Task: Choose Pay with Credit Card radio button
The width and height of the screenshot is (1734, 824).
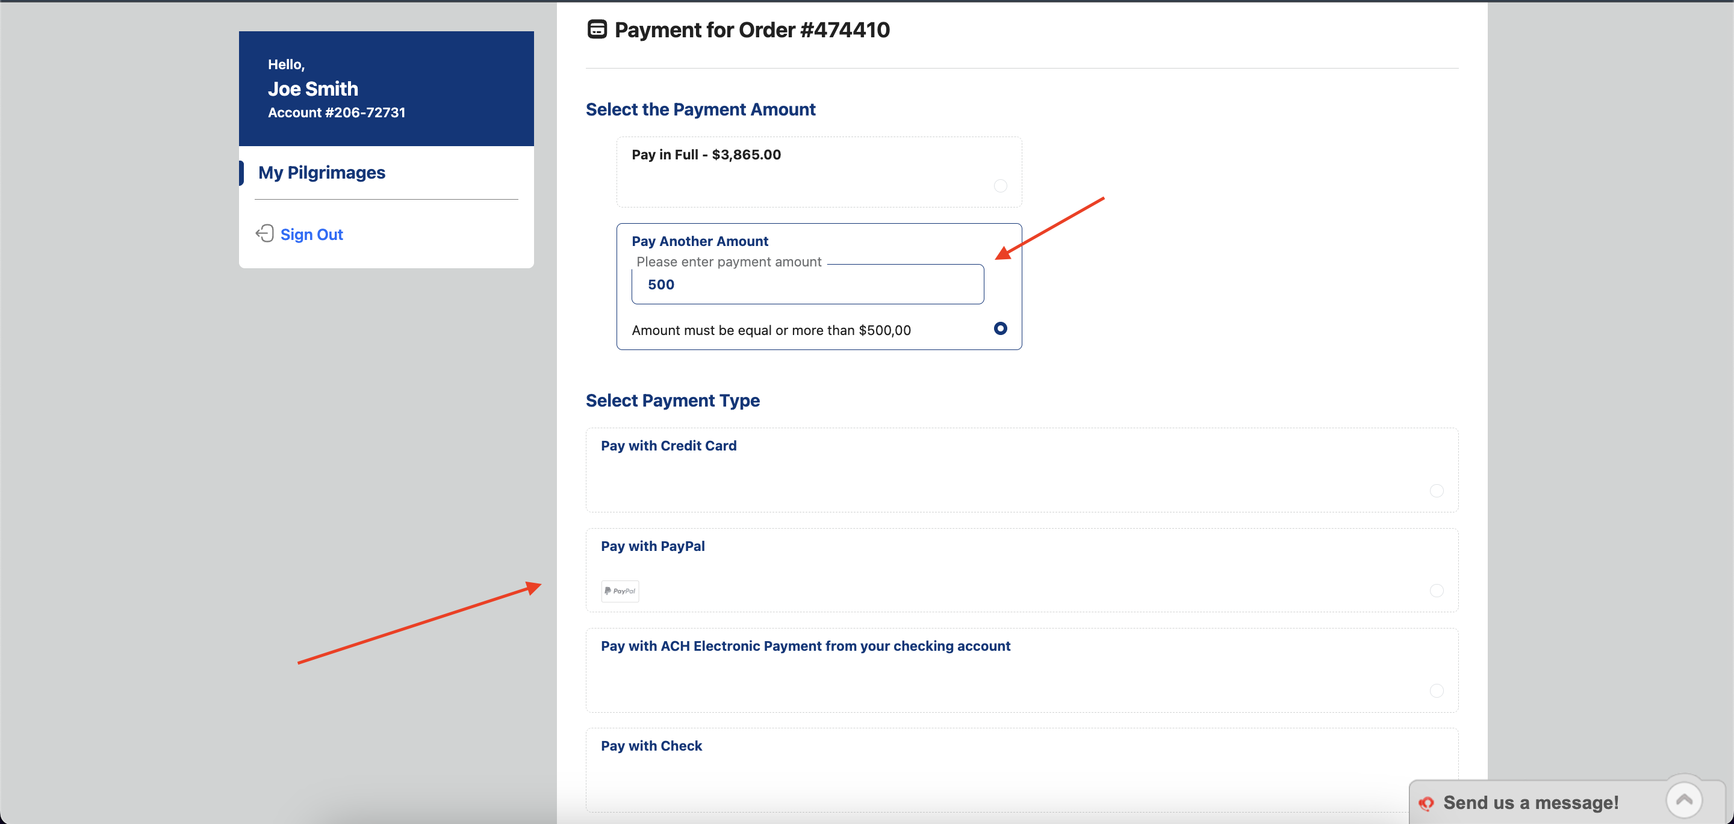Action: tap(1436, 490)
